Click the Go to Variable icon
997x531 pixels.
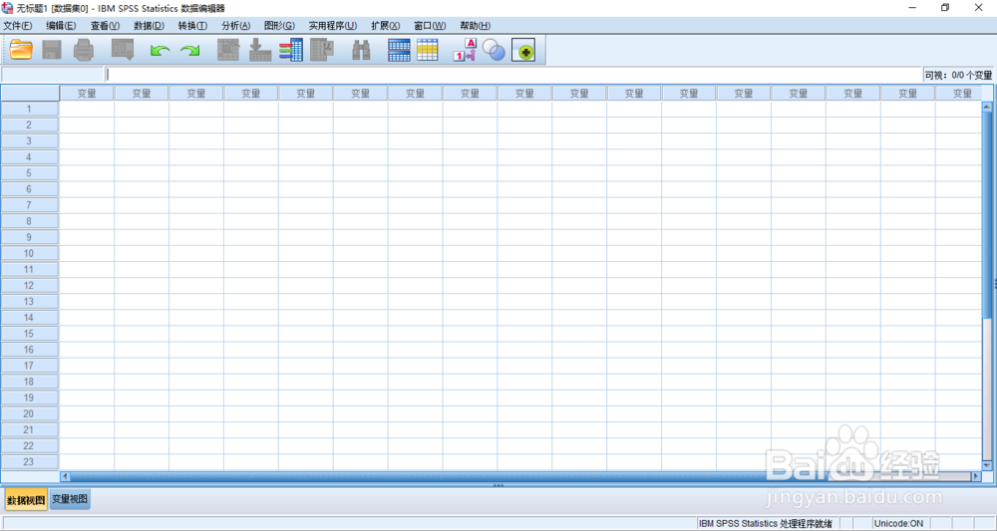(x=260, y=50)
